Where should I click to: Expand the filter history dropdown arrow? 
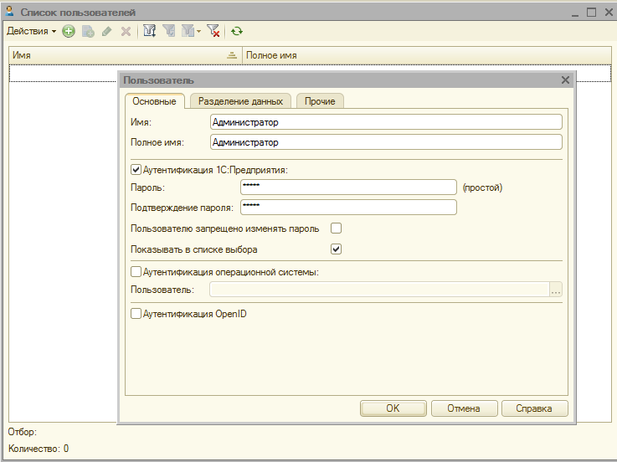198,31
